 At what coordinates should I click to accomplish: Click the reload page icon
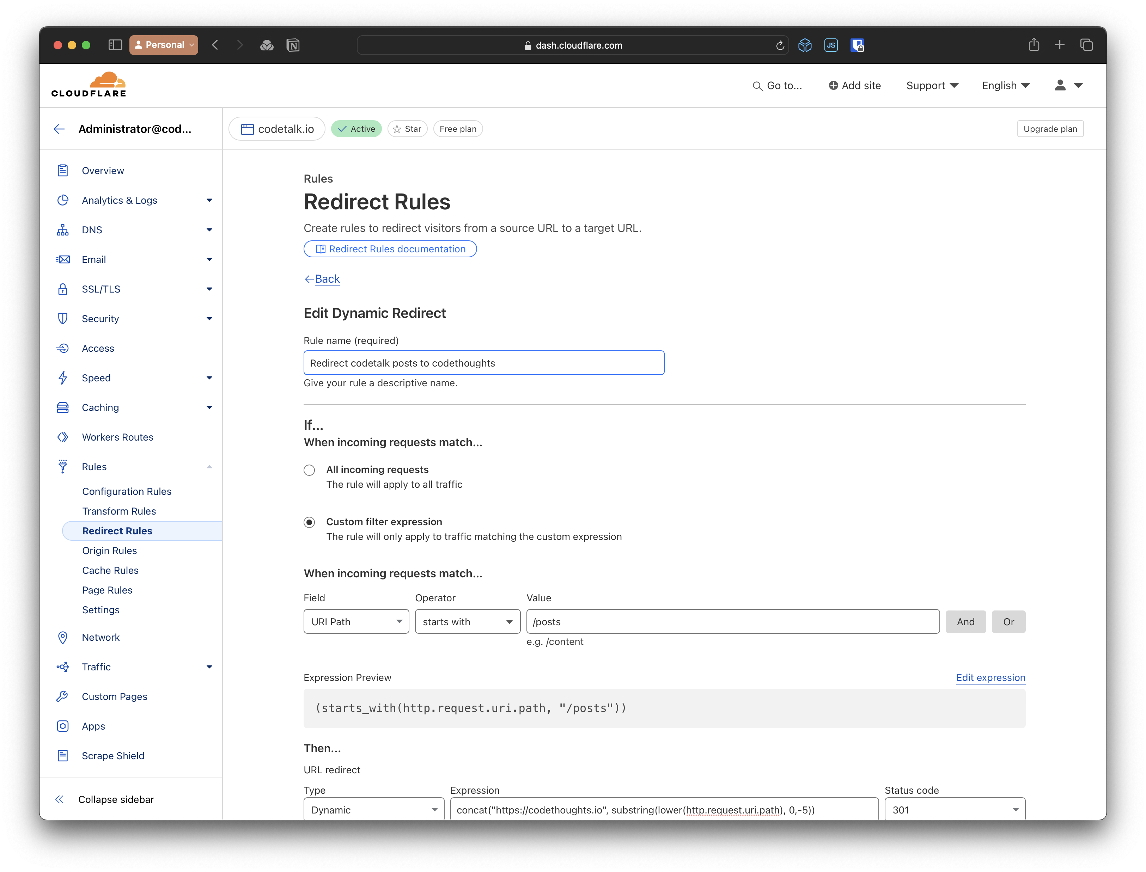[x=779, y=45]
